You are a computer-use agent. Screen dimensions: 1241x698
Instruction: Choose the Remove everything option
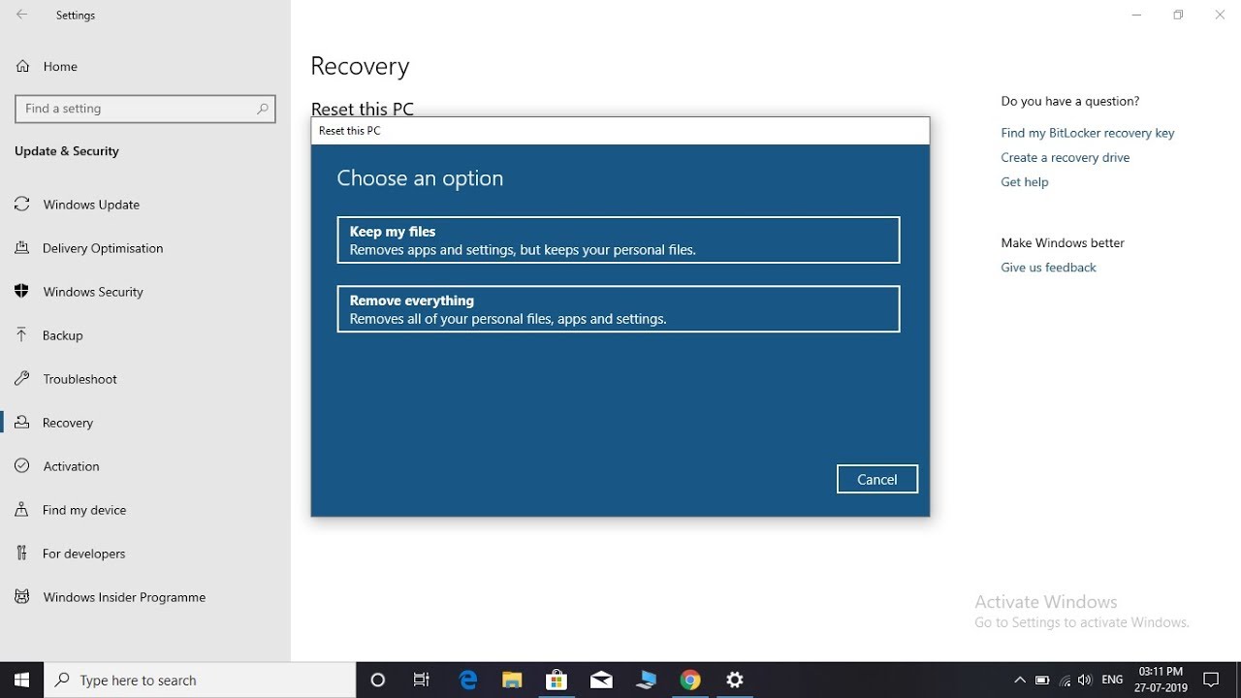click(x=619, y=308)
